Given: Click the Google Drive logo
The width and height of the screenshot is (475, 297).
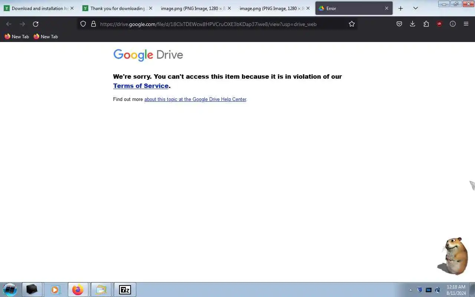Looking at the screenshot, I should click(x=148, y=55).
